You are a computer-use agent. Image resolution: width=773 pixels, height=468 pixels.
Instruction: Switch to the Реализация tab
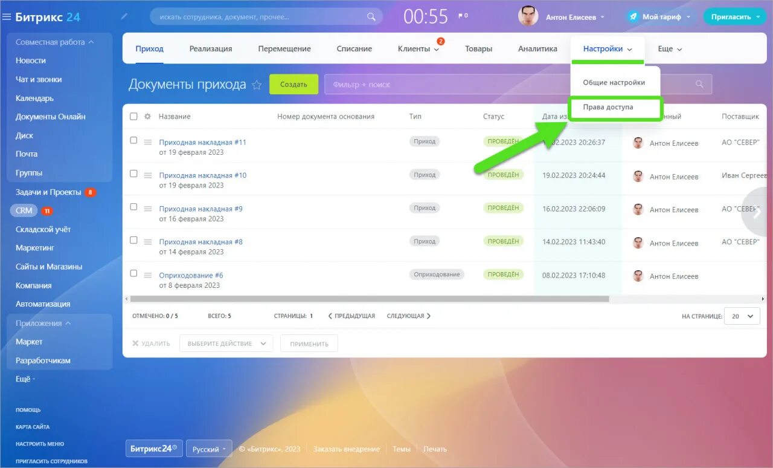(x=211, y=49)
